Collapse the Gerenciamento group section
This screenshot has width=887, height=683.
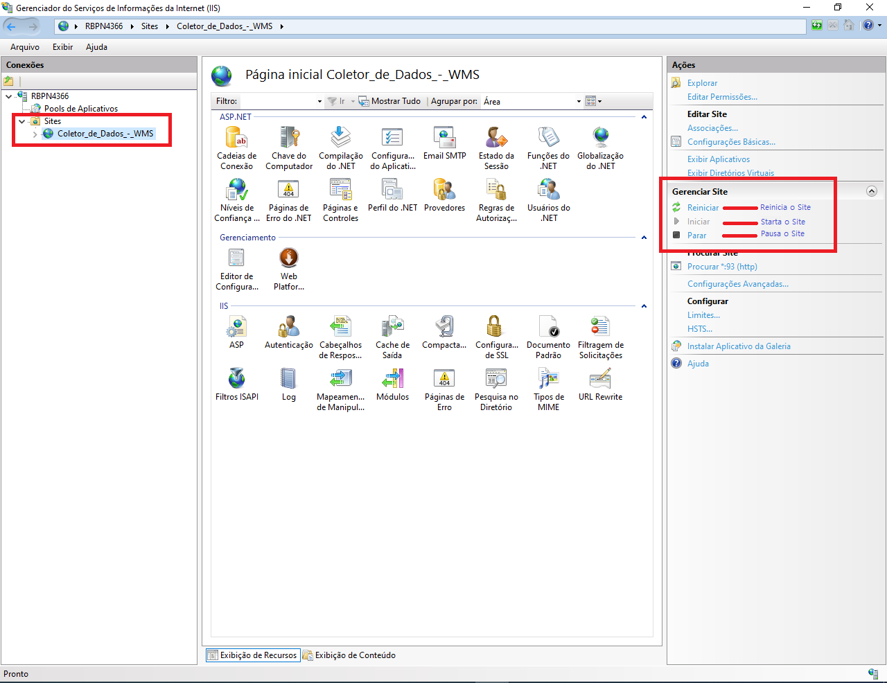(644, 238)
